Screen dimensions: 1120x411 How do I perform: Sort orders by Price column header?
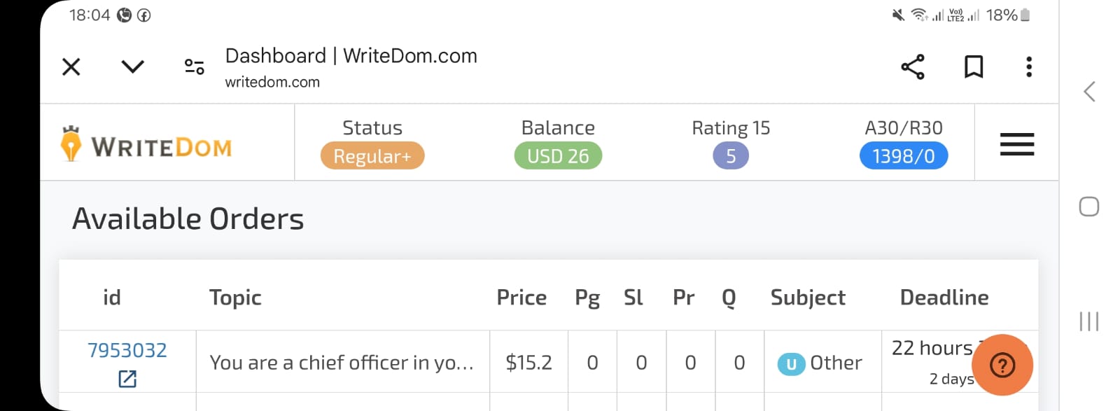[521, 298]
